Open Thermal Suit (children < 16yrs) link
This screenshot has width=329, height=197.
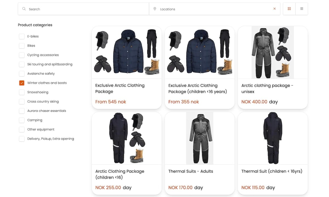pos(272,171)
